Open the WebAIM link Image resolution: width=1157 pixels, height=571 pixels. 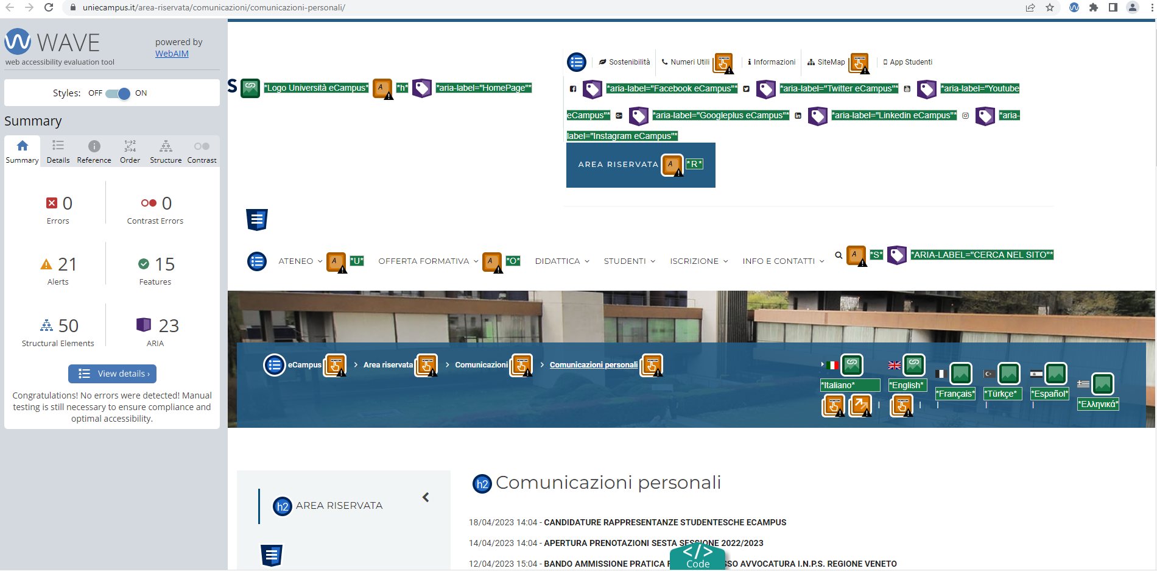[x=172, y=54]
